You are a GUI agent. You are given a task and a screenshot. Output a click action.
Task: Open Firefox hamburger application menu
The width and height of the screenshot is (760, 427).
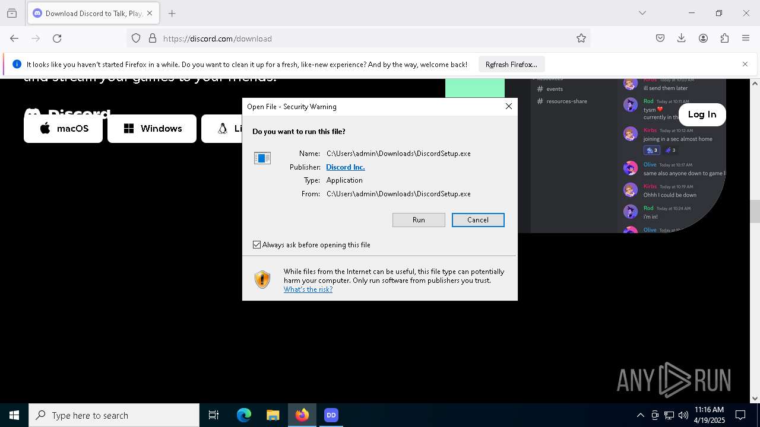pos(746,39)
